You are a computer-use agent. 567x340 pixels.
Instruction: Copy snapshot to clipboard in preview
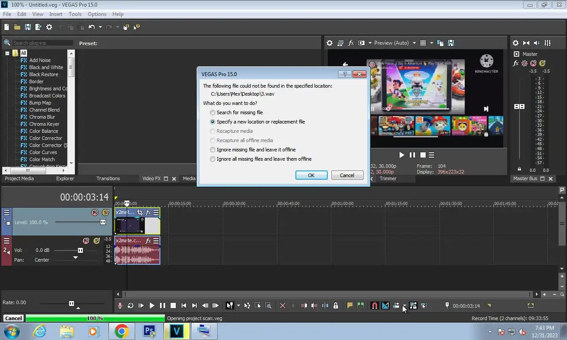(x=440, y=43)
